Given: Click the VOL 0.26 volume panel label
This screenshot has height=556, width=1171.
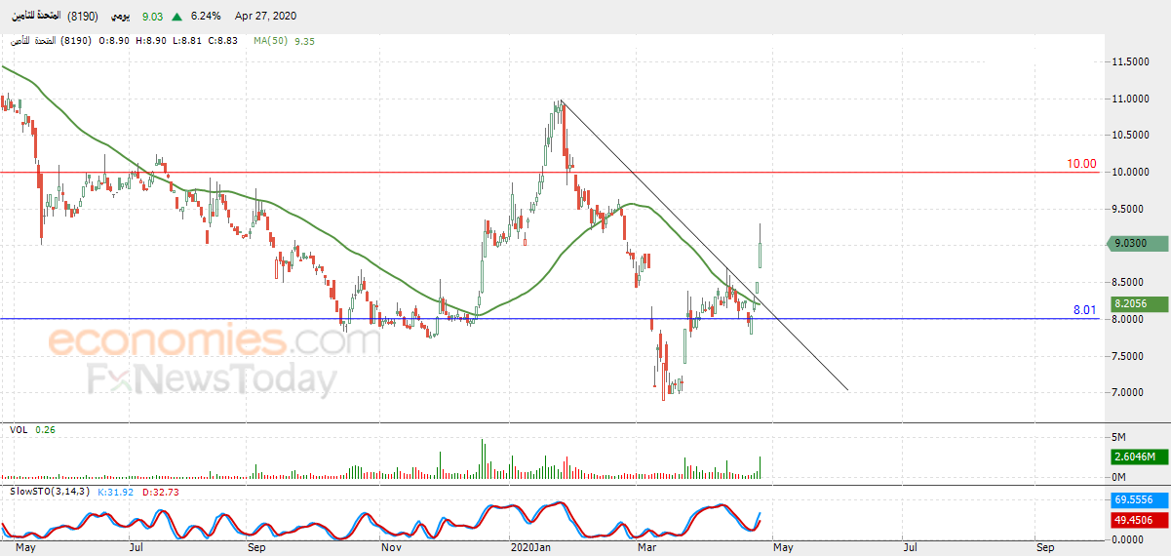Looking at the screenshot, I should point(32,429).
